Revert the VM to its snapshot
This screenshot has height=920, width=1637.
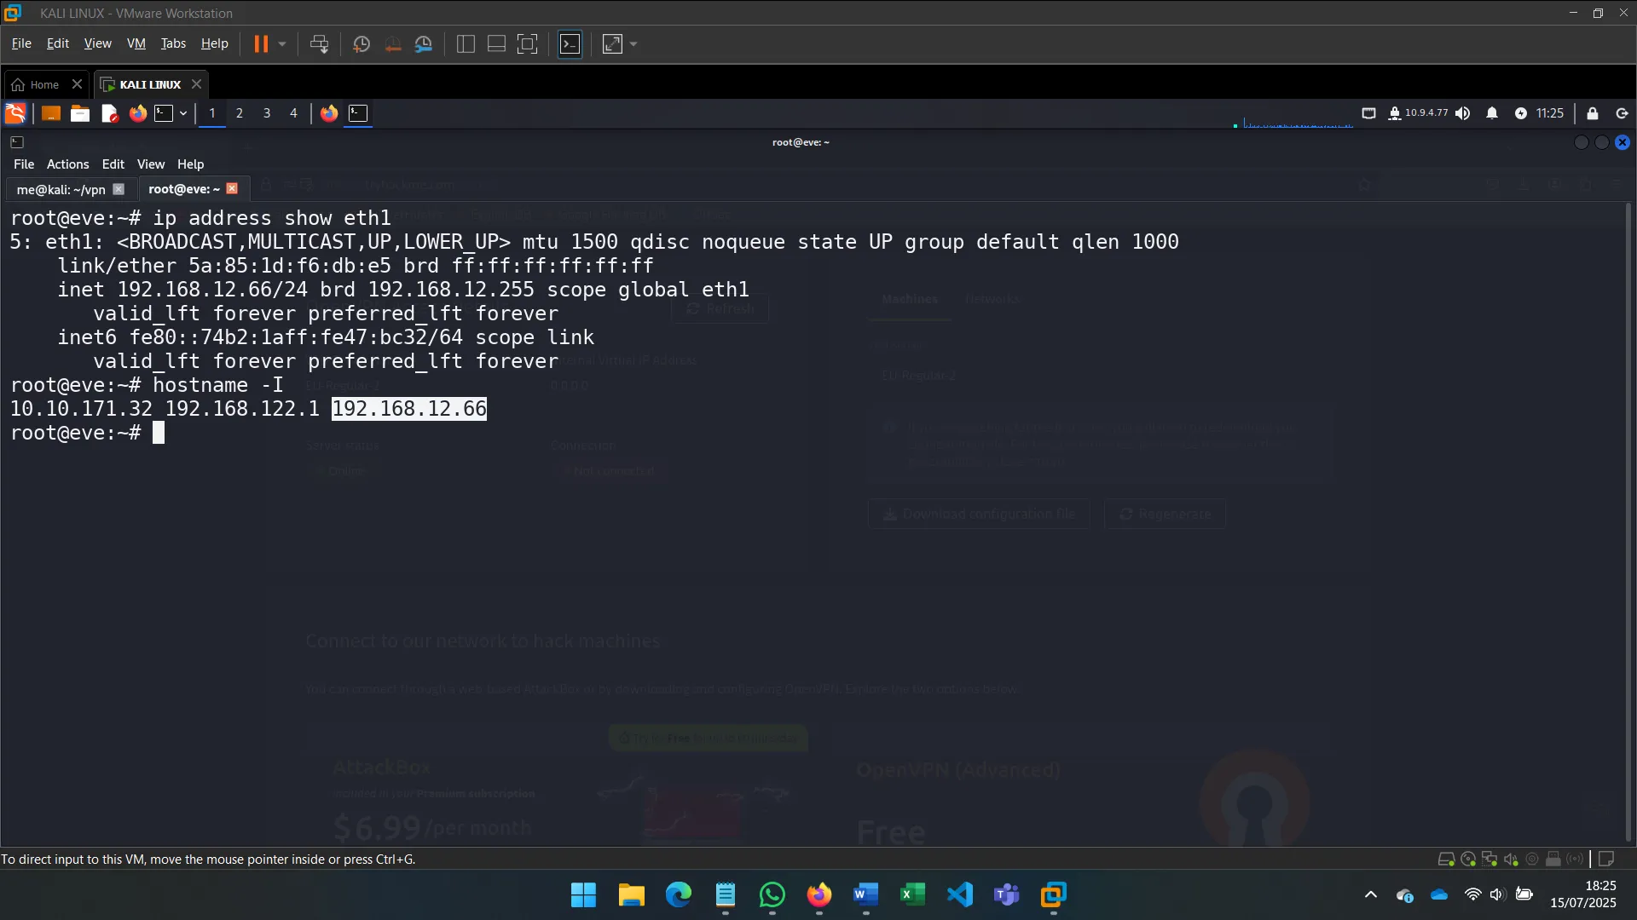(x=393, y=43)
